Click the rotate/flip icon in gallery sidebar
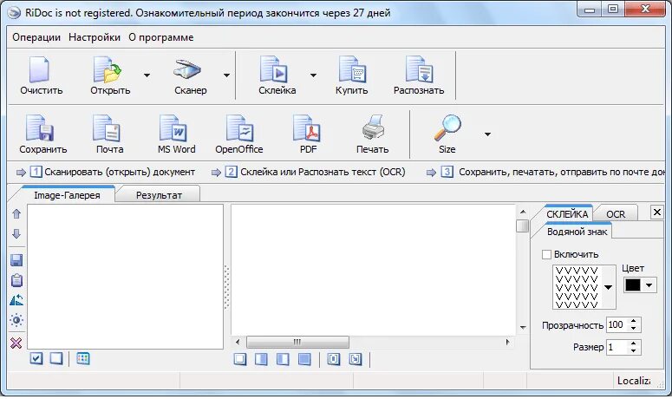The height and width of the screenshot is (399, 672). [x=16, y=300]
